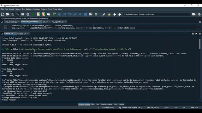
Task: Run cell and advance to next
Action: (44, 14)
